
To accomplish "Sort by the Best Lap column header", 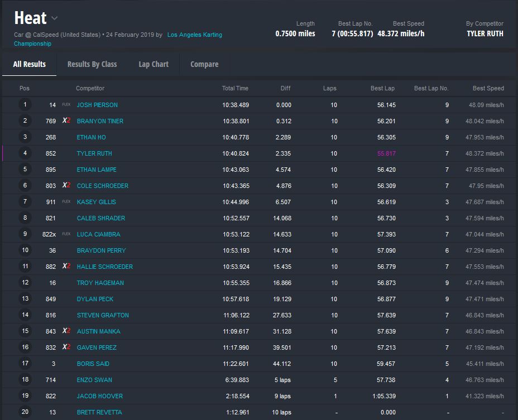I will 382,88.
